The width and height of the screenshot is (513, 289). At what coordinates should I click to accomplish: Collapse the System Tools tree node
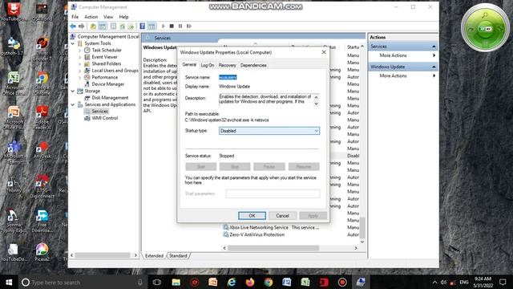click(x=73, y=43)
